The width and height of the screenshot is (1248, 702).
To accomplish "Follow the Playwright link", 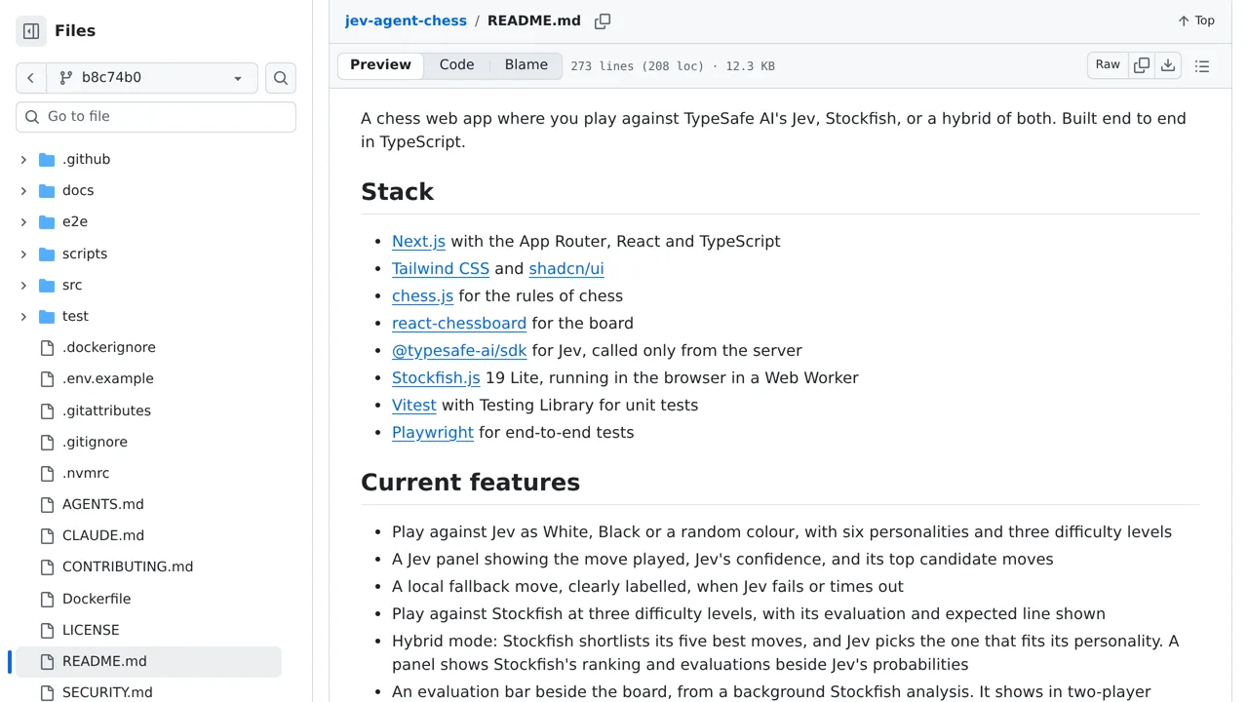I will point(433,433).
